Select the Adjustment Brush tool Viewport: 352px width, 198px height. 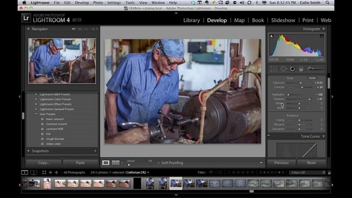315,69
